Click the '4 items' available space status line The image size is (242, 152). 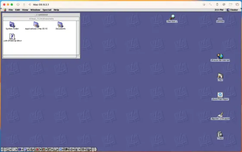pos(41,19)
